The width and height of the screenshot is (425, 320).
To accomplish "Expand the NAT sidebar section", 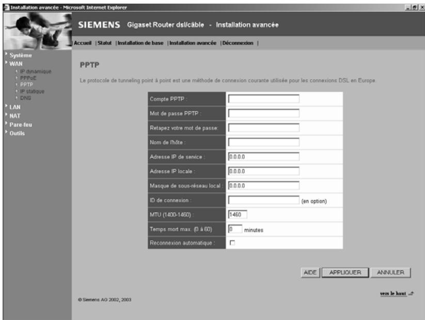I will 15,116.
